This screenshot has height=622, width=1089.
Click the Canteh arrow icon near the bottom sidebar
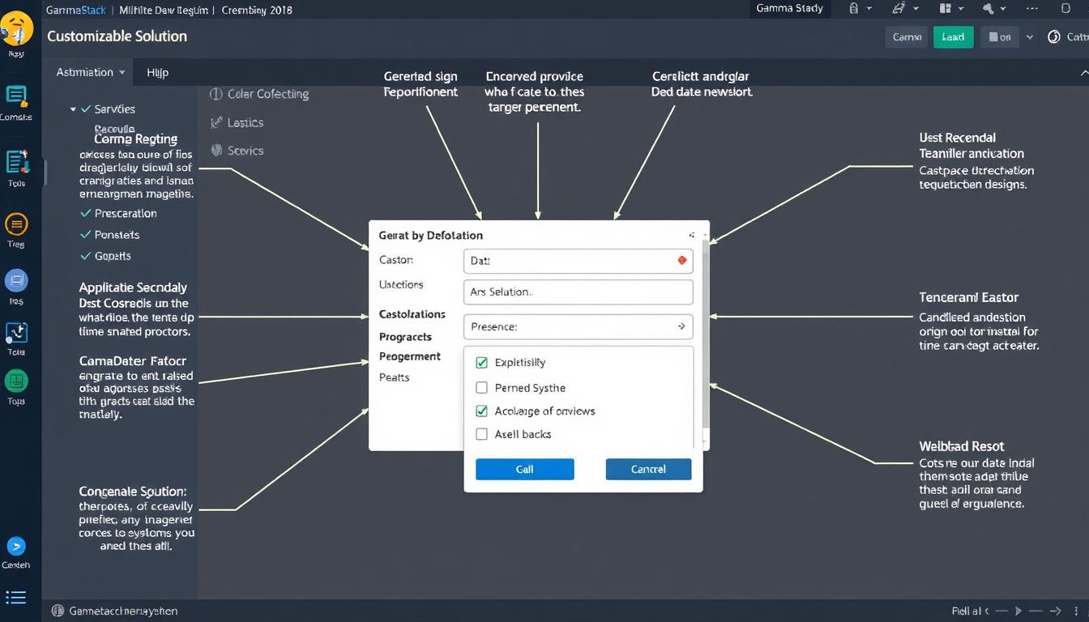click(17, 547)
